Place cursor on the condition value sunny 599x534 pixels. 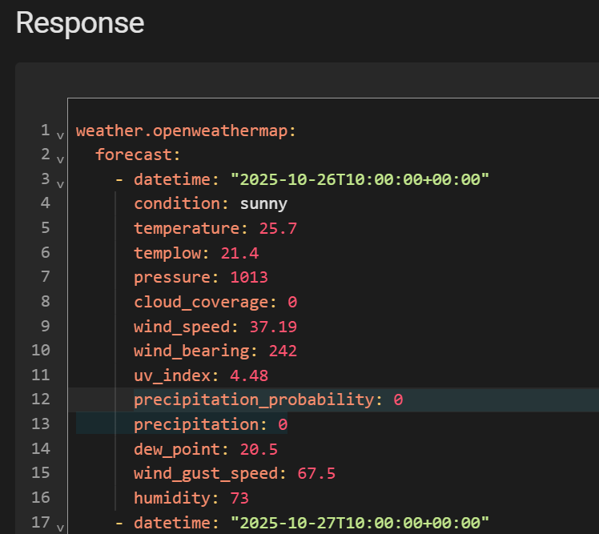pos(263,203)
